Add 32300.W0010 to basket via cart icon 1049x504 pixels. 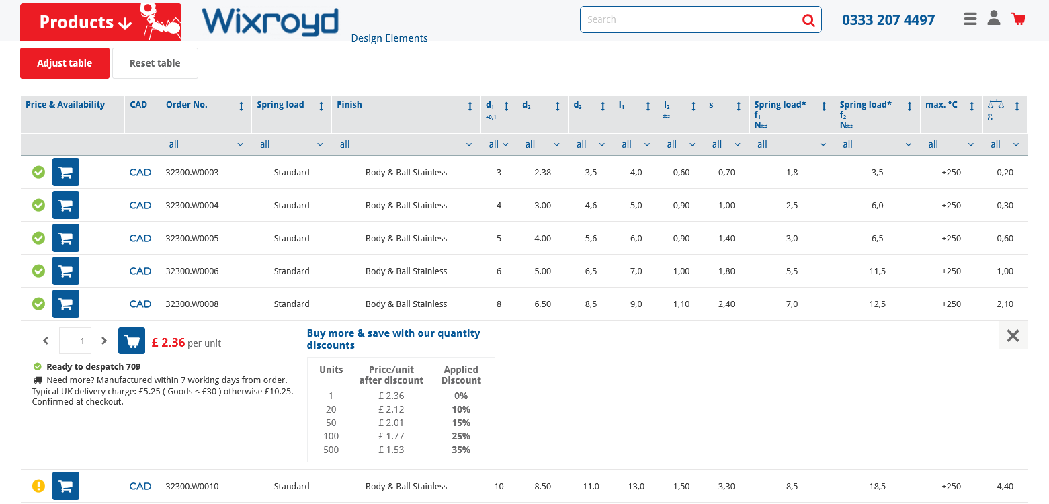[66, 486]
